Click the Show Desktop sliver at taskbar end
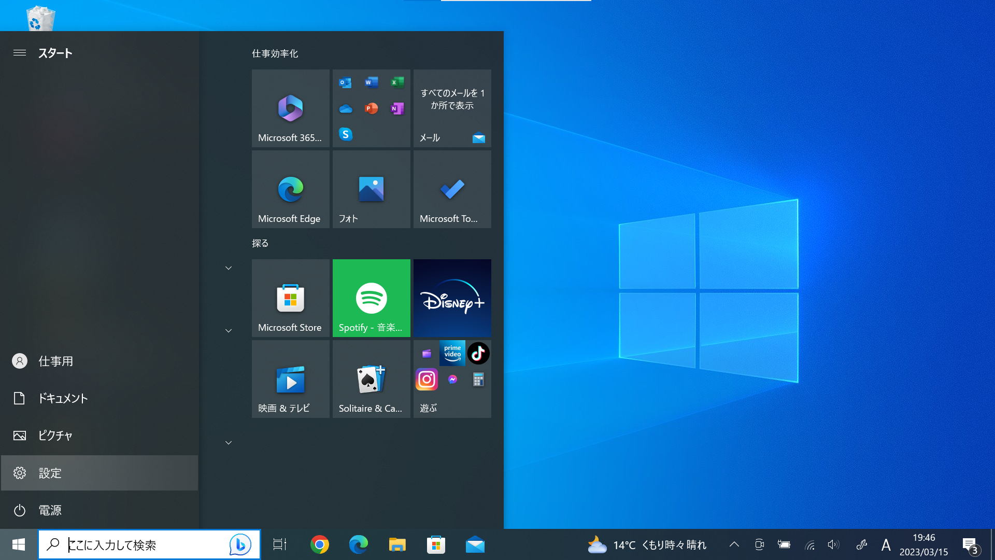Viewport: 995px width, 560px height. 992,544
